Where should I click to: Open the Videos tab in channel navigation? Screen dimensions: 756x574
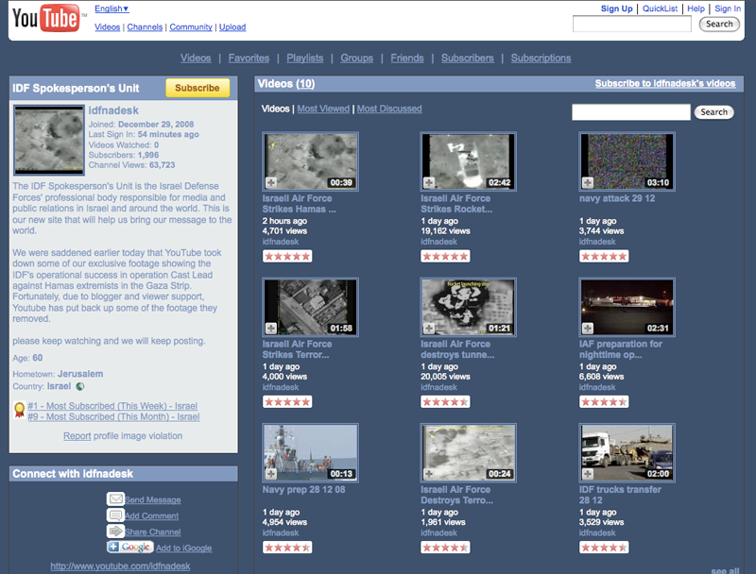pyautogui.click(x=196, y=58)
